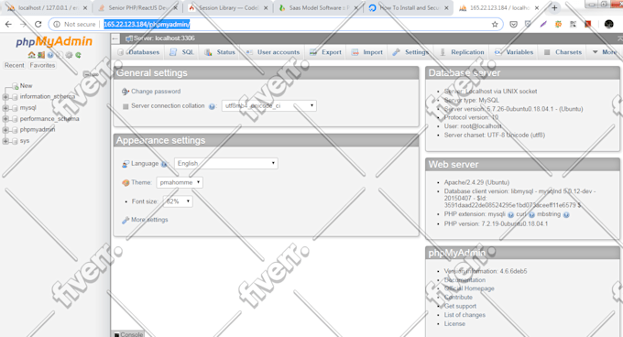Click the help icon after mbstring extension
This screenshot has height=337, width=623.
(566, 214)
